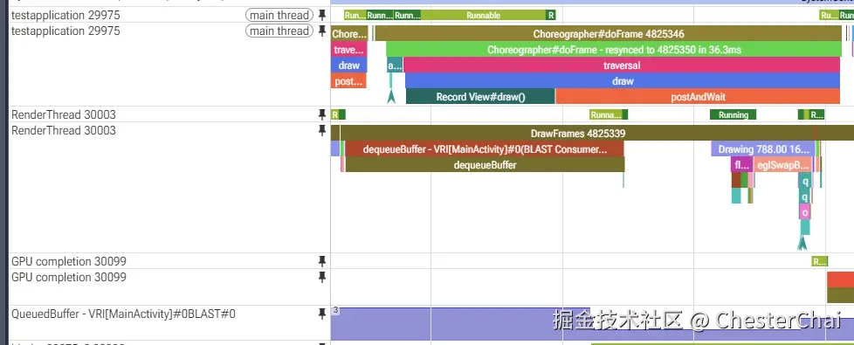The height and width of the screenshot is (345, 854).
Task: Select the Record View#draw() slice
Action: pyautogui.click(x=480, y=97)
